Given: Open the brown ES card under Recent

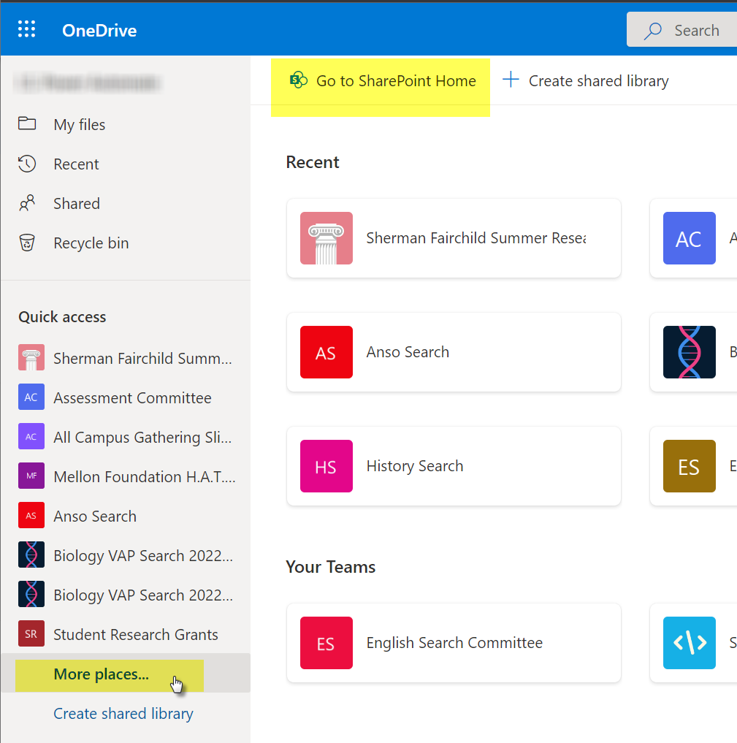Looking at the screenshot, I should 693,466.
